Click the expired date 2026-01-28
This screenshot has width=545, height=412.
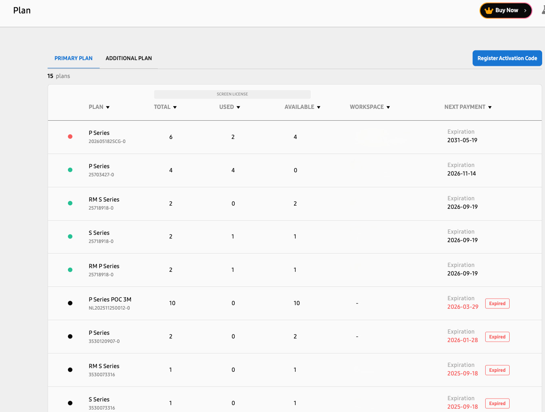[463, 340]
